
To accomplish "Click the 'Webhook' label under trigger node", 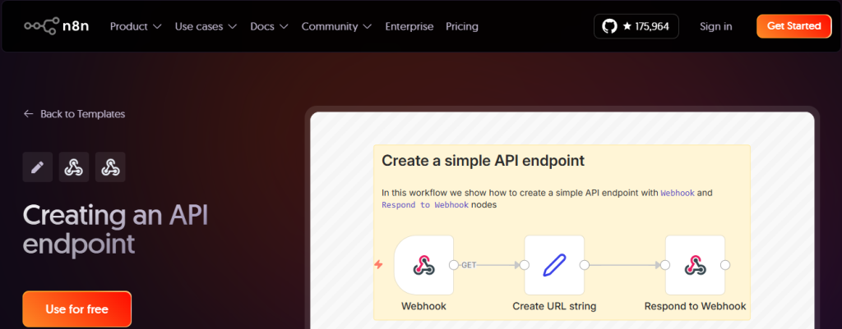I will [x=423, y=307].
